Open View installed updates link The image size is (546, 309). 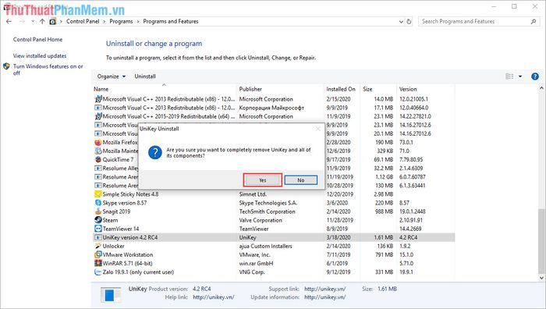[x=40, y=55]
